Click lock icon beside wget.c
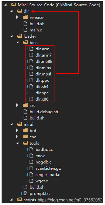The height and width of the screenshot is (205, 105). pos(27,181)
